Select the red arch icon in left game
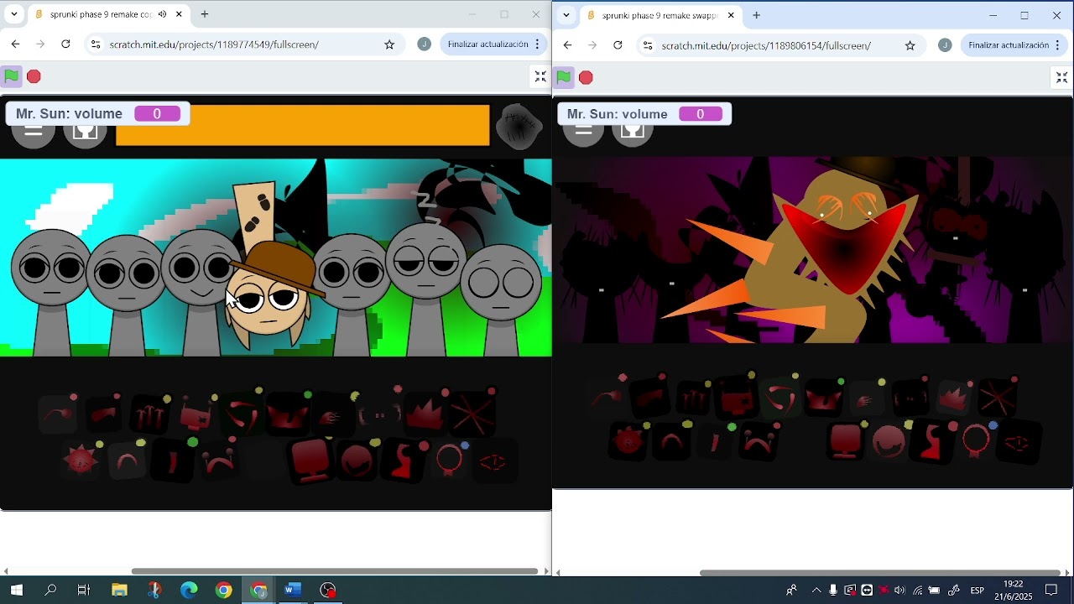The height and width of the screenshot is (604, 1074). 127,461
